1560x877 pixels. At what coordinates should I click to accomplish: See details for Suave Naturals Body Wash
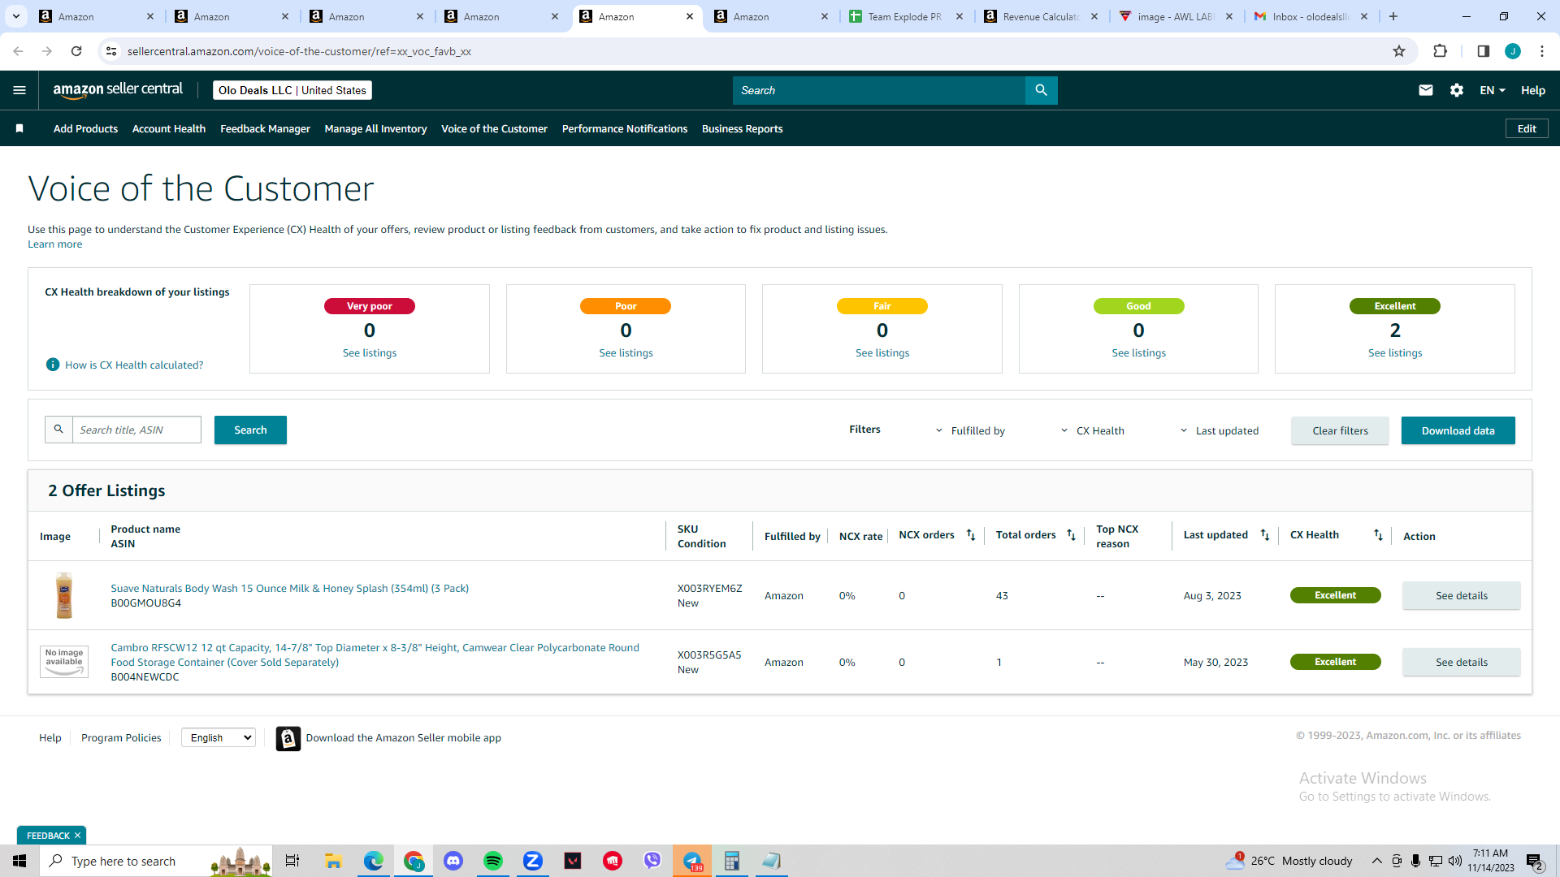click(x=1461, y=595)
